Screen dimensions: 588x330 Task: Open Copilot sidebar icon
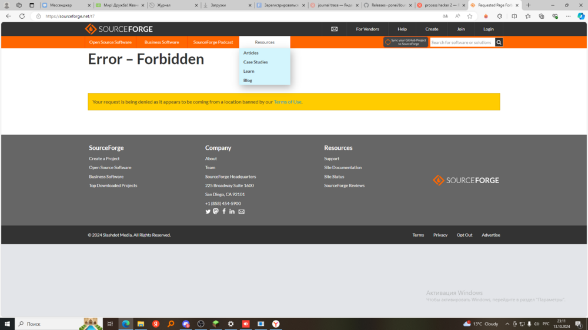pos(581,16)
